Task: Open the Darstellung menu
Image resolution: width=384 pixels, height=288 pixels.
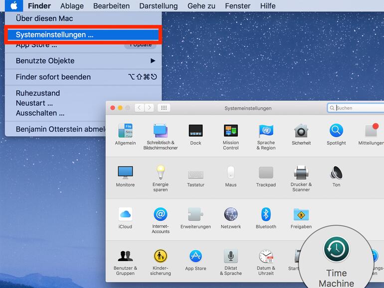Action: click(159, 5)
